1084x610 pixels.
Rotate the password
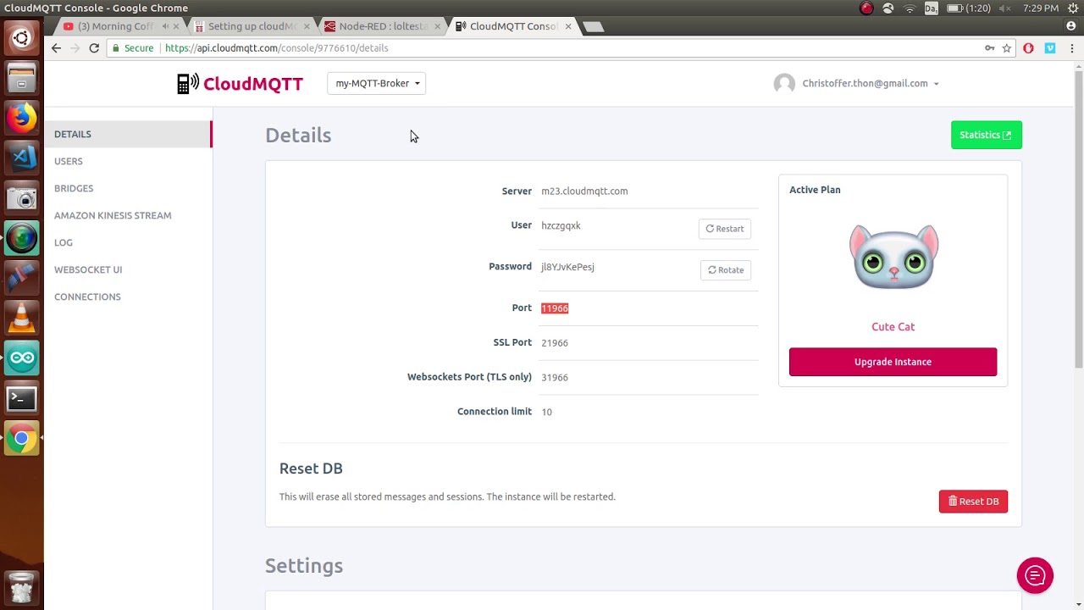(726, 270)
